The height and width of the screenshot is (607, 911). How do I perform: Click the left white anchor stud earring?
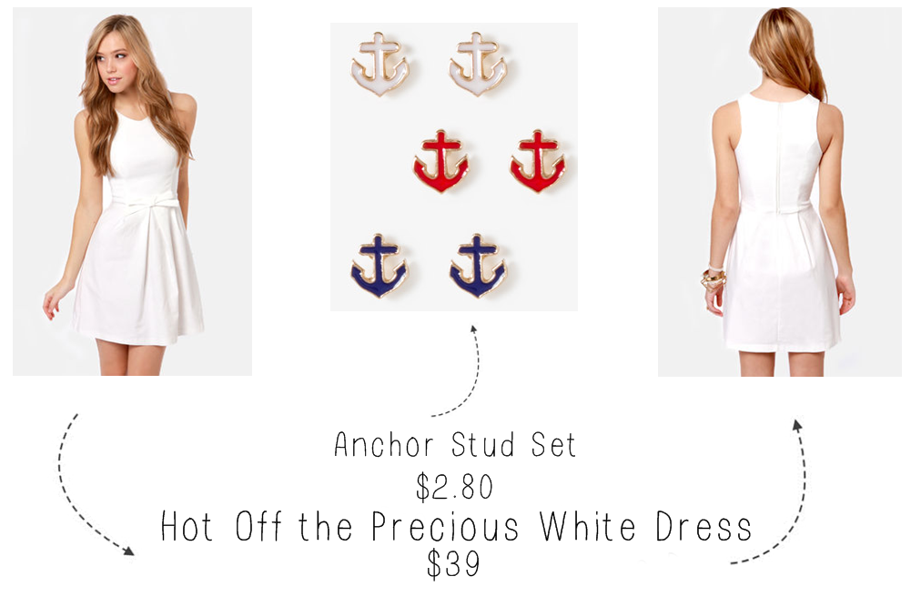coord(380,64)
